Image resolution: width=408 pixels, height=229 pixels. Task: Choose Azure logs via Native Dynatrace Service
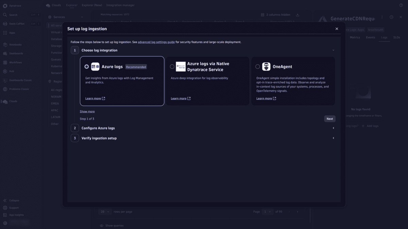[172, 66]
